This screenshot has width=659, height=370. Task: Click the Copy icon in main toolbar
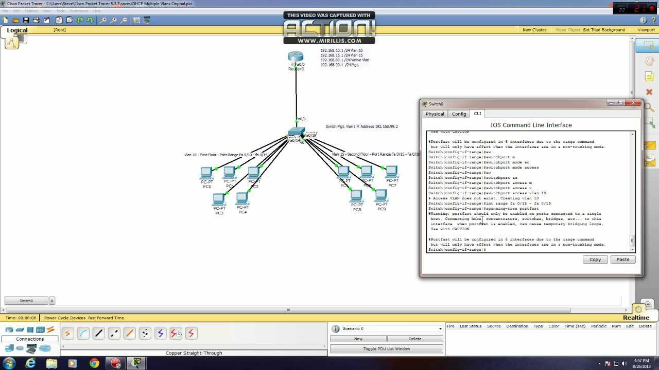pyautogui.click(x=59, y=20)
